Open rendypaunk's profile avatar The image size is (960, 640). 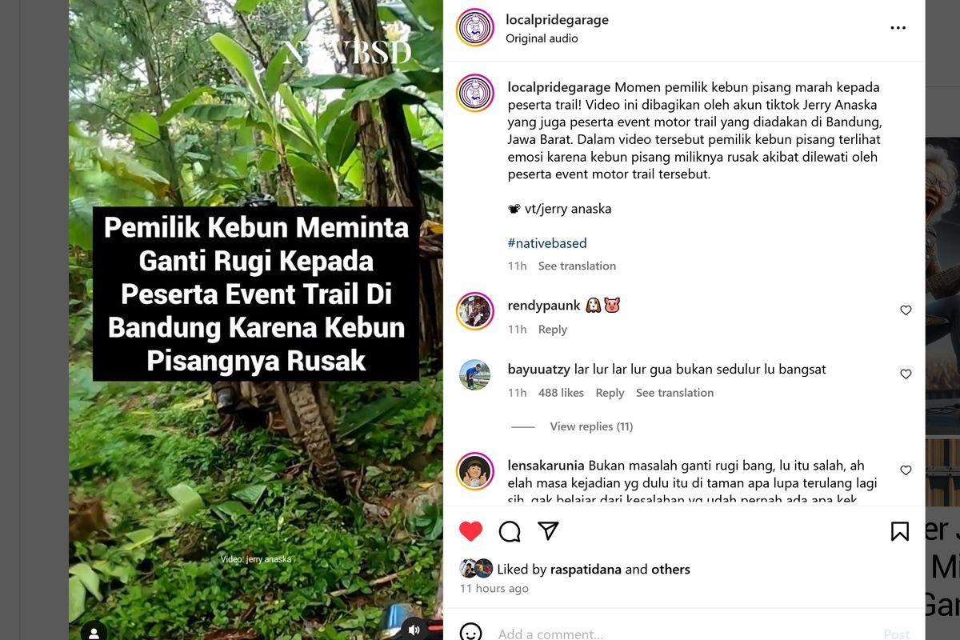click(475, 311)
